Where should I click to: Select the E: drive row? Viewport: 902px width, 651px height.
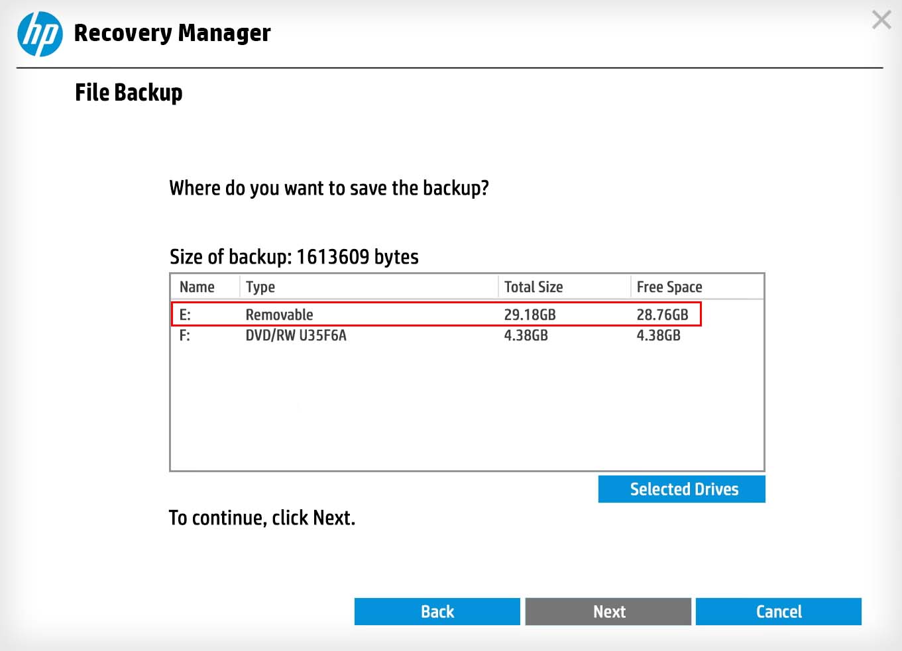[436, 315]
